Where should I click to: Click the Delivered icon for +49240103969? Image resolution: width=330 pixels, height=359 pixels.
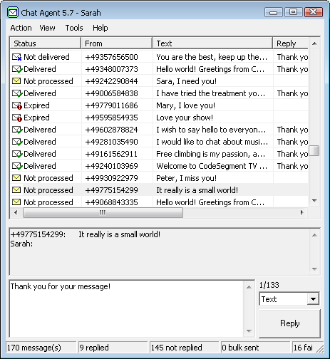17,166
